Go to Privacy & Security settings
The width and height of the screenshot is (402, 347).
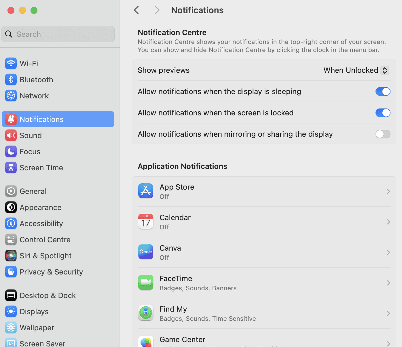[51, 272]
